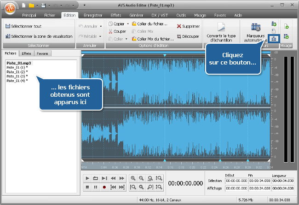Click the Couper button
Screen dimensions: 299x205
[117, 31]
